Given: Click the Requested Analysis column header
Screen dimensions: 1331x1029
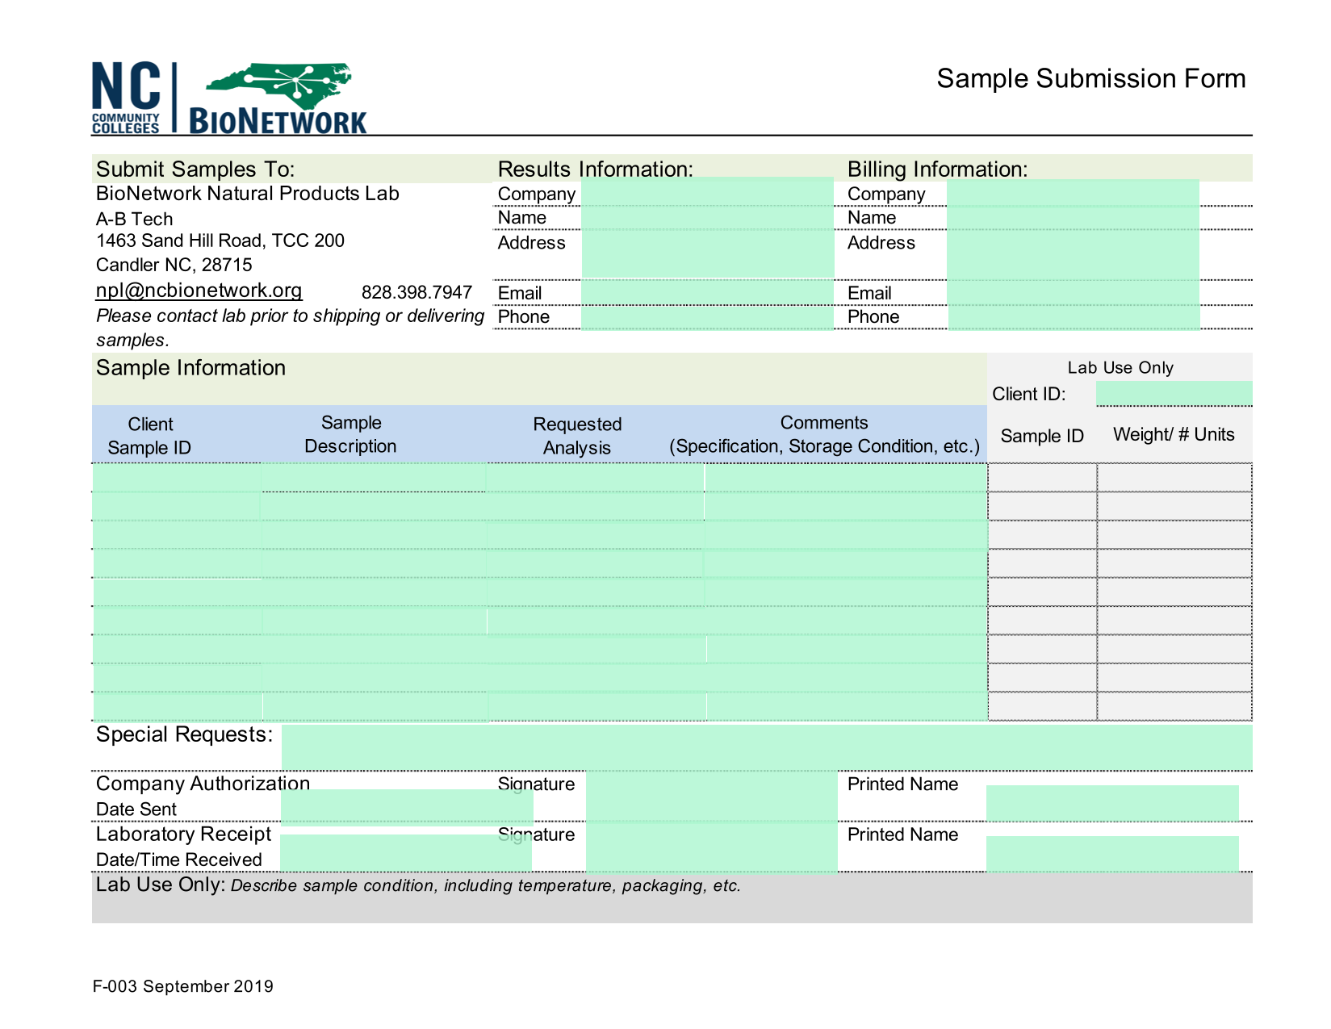Looking at the screenshot, I should (577, 436).
